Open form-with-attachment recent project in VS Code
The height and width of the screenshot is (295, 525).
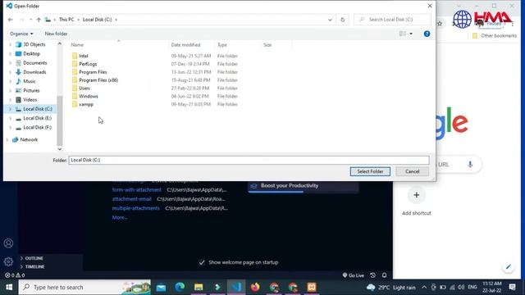pos(137,189)
